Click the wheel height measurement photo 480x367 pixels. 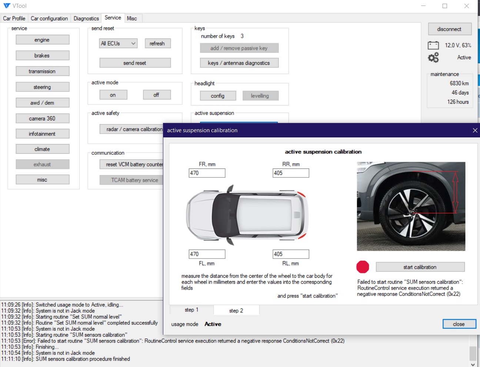point(411,206)
